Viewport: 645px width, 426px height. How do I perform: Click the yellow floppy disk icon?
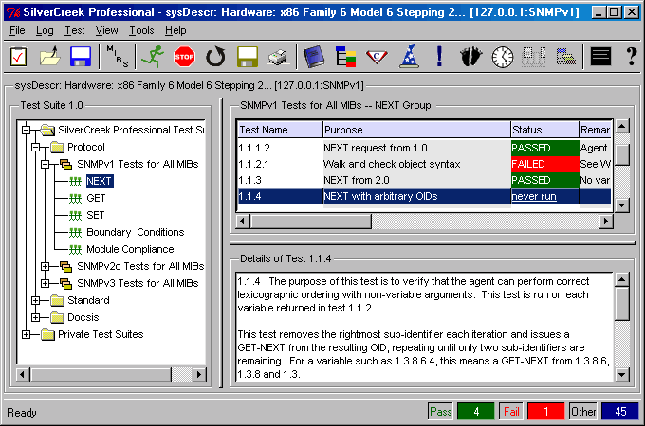pos(248,57)
